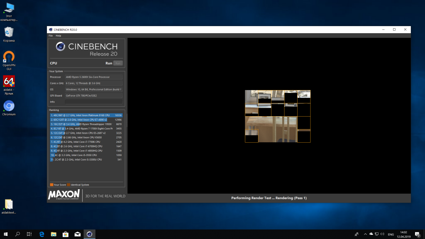Image resolution: width=425 pixels, height=239 pixels.
Task: Open the AIDA64 desktop shortcut
Action: [x=9, y=81]
